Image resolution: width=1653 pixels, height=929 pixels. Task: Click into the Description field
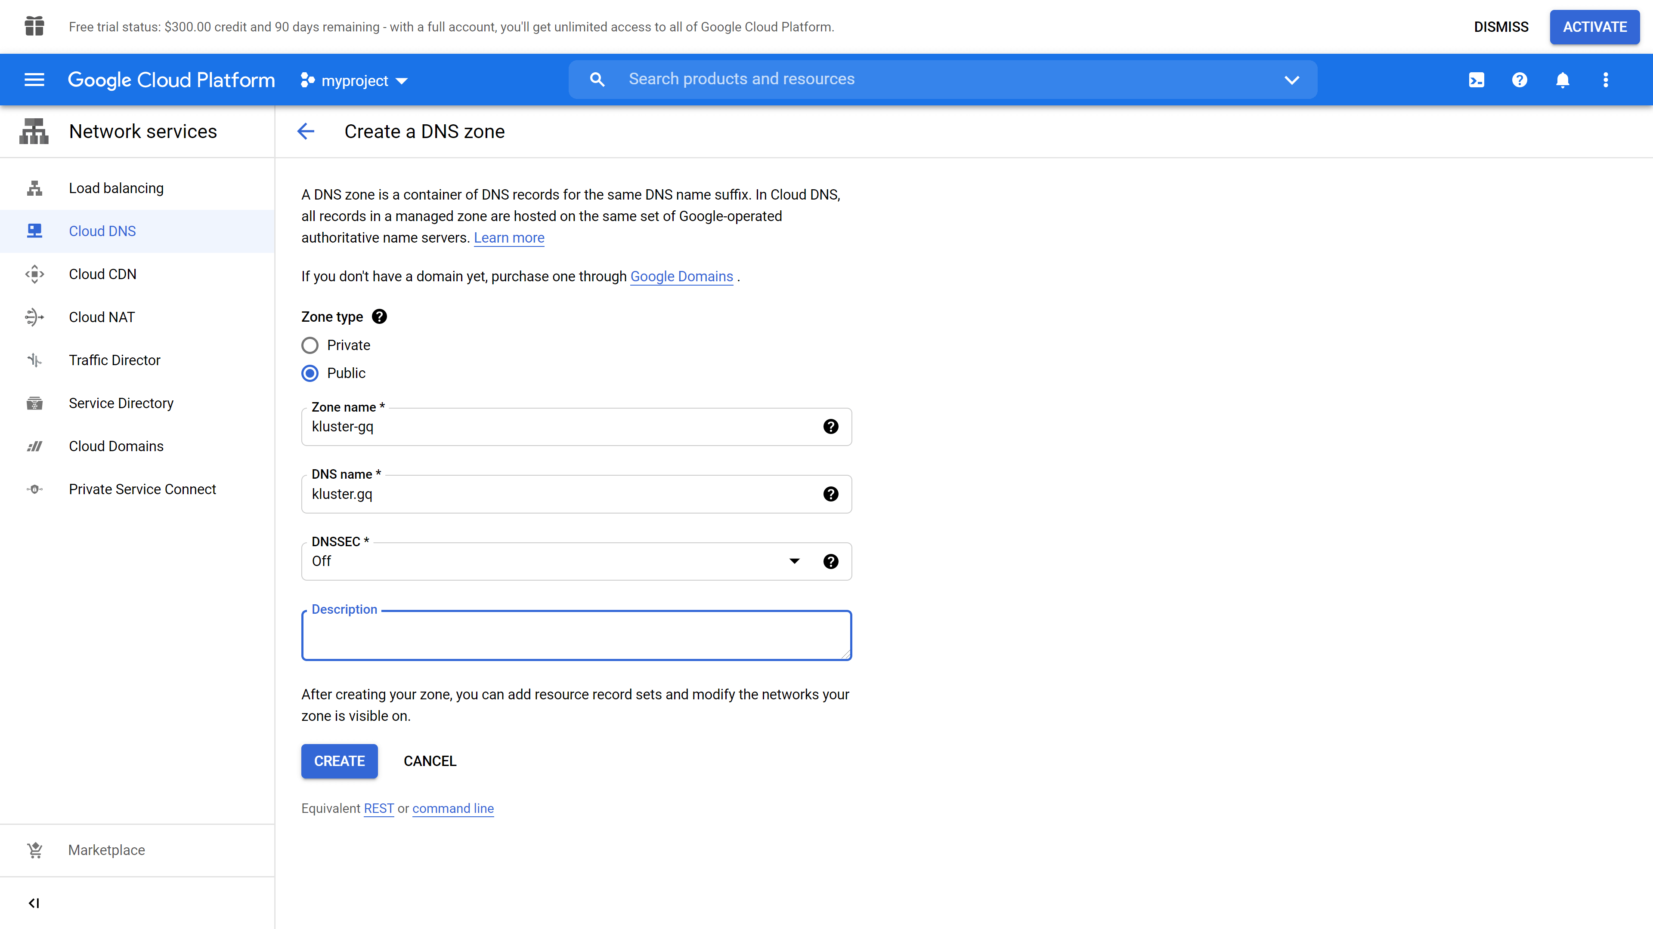point(576,636)
